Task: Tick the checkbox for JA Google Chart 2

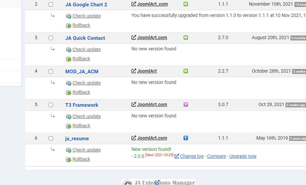Action: 51,5
